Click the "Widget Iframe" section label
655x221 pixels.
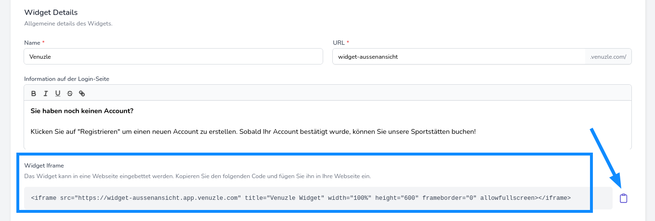[x=44, y=166]
